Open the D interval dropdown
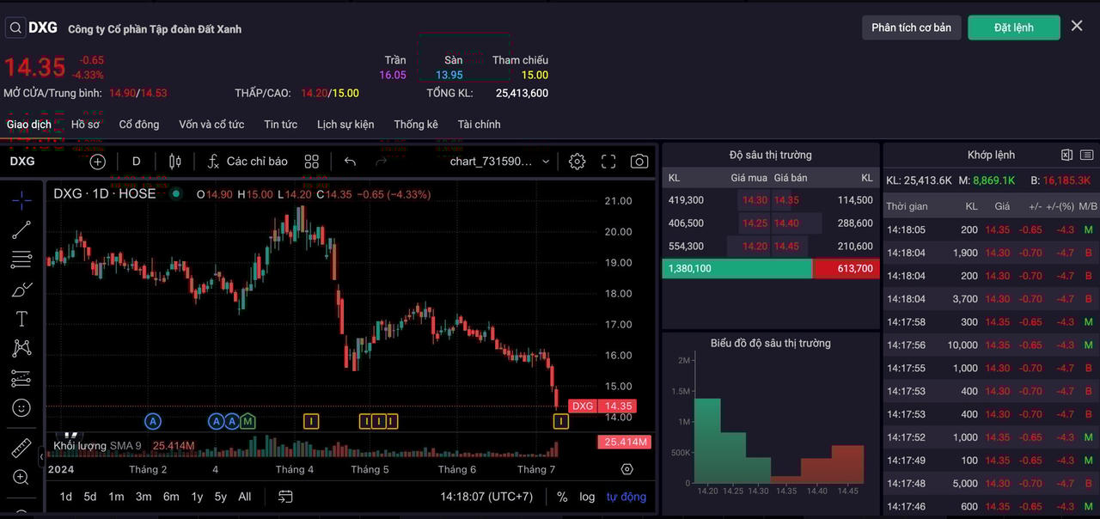The image size is (1100, 519). point(136,162)
